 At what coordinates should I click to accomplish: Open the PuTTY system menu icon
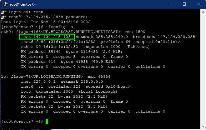coord(5,4)
